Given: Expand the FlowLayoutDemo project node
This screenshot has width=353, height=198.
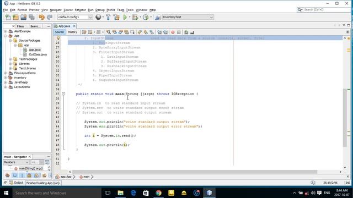Looking at the screenshot, I should click(x=6, y=73).
